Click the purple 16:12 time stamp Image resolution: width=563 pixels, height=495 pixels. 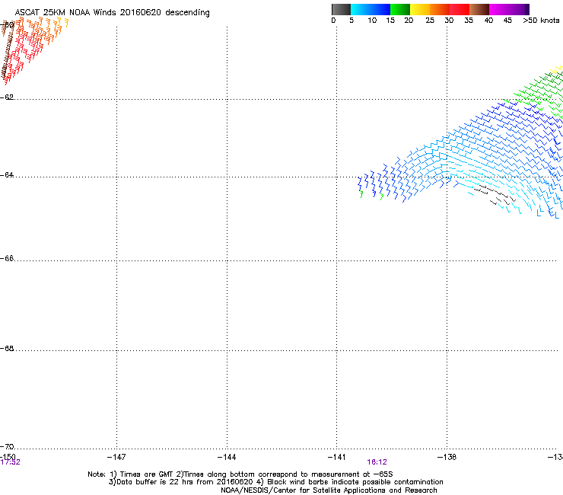pyautogui.click(x=377, y=462)
